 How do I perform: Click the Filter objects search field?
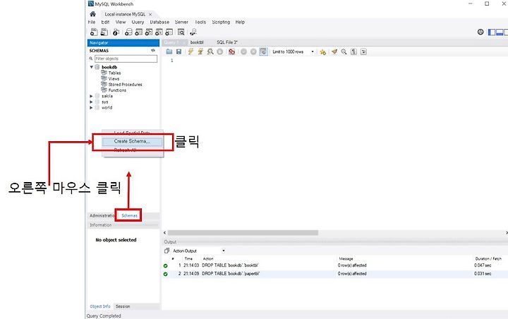(x=126, y=59)
